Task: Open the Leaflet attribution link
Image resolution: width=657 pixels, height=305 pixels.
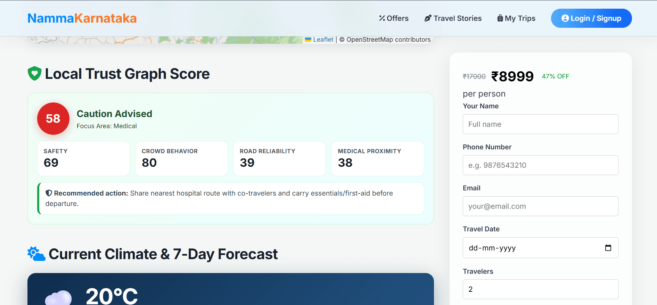Action: pos(323,40)
